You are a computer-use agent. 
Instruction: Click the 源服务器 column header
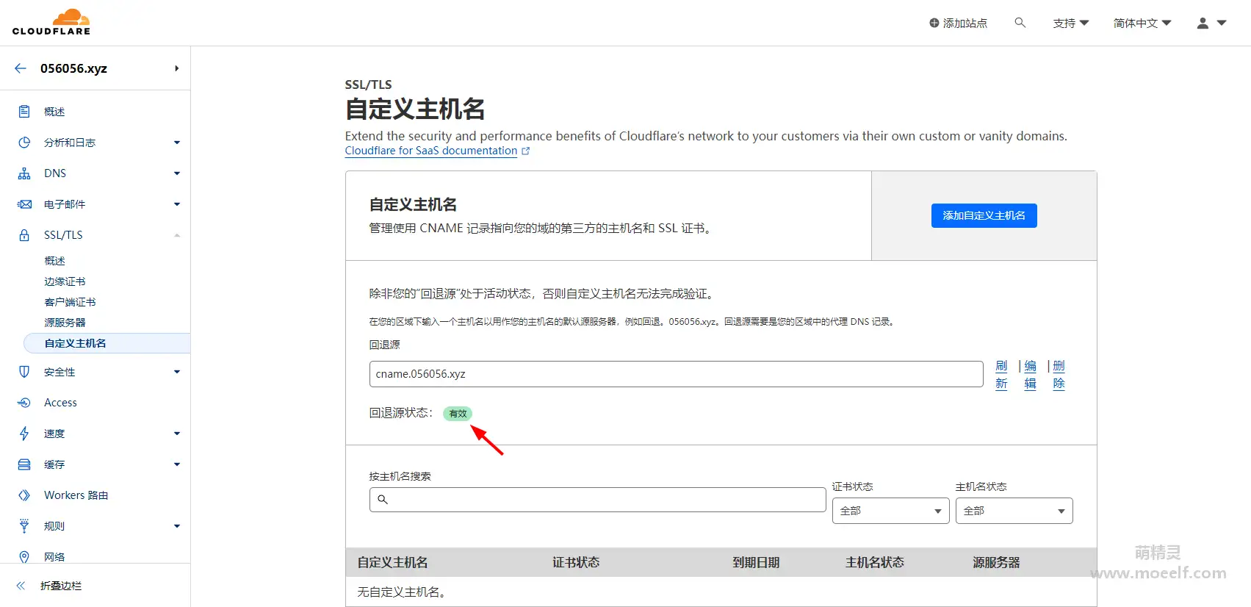(x=996, y=562)
